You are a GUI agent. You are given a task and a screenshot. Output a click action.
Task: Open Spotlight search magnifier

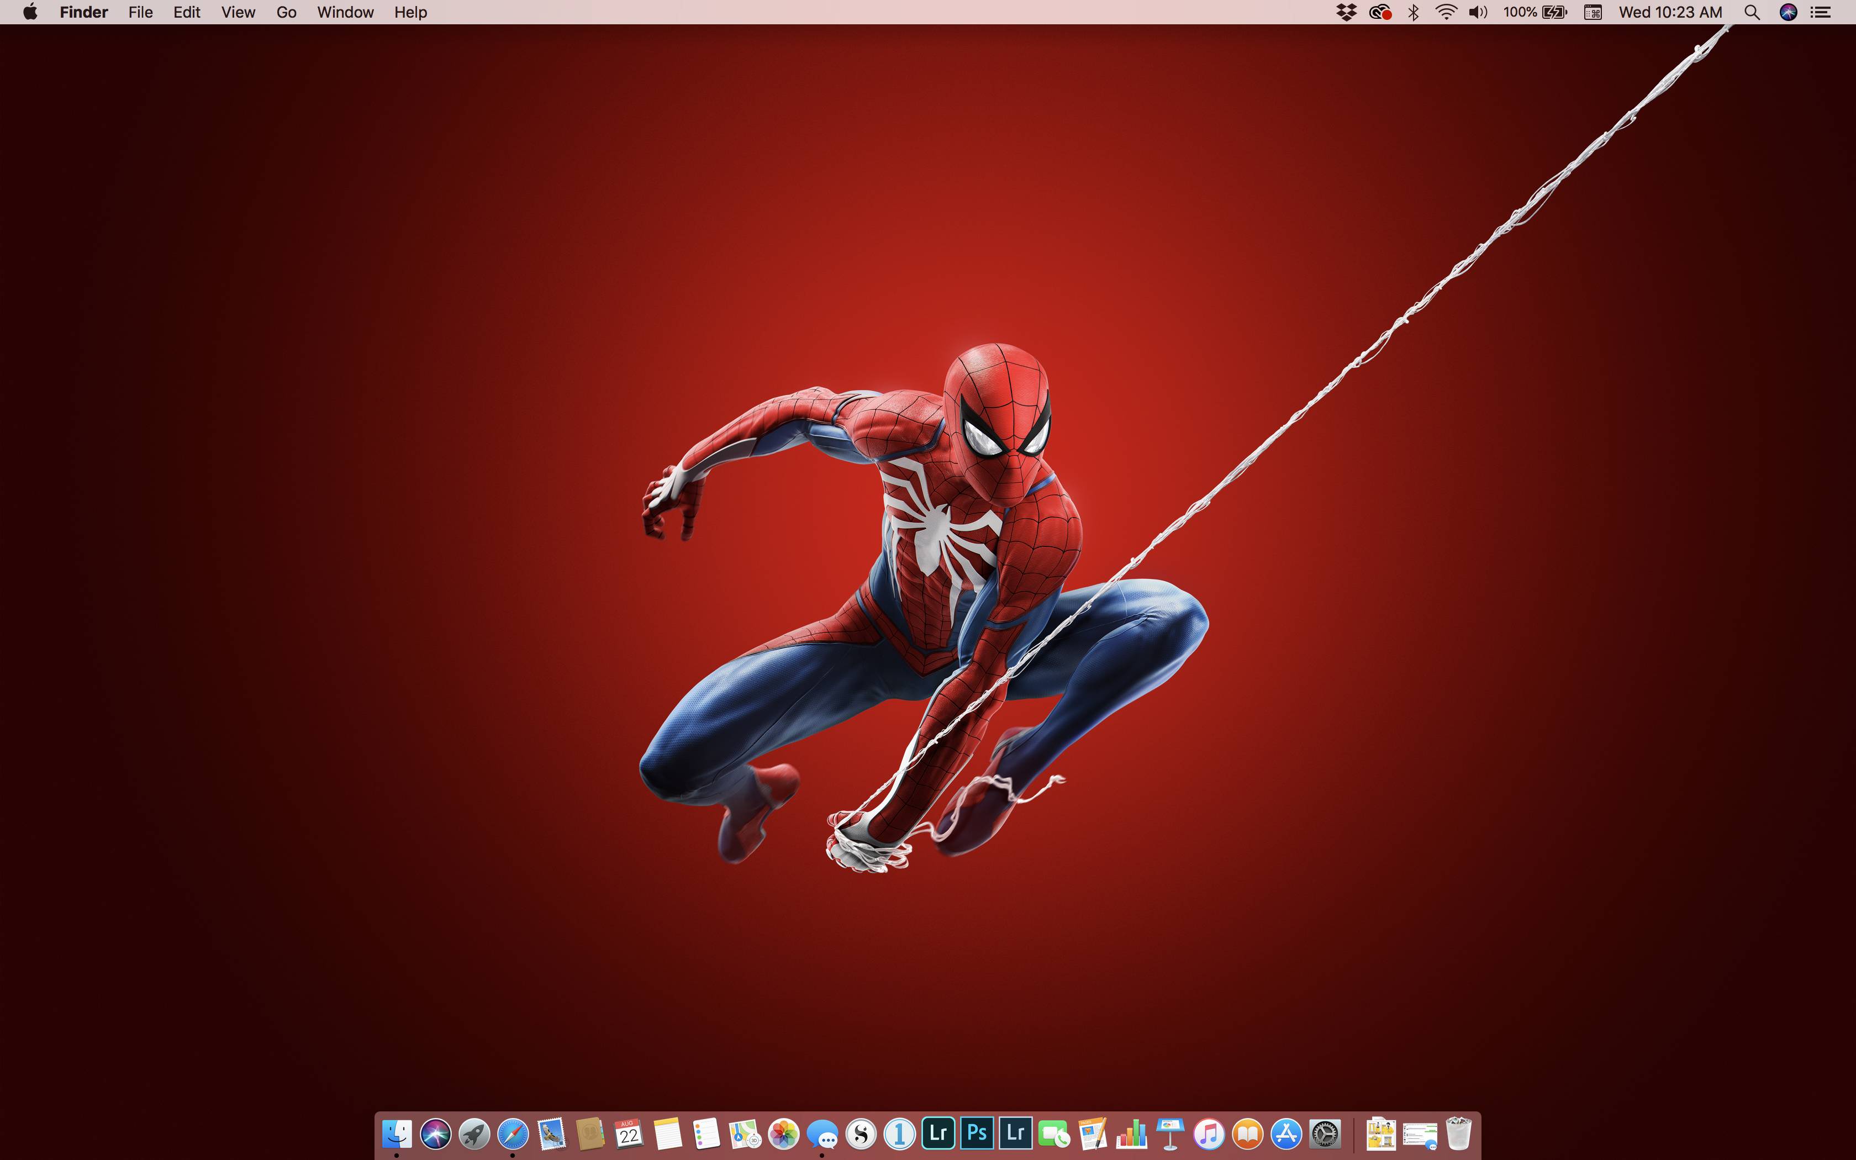pyautogui.click(x=1752, y=12)
